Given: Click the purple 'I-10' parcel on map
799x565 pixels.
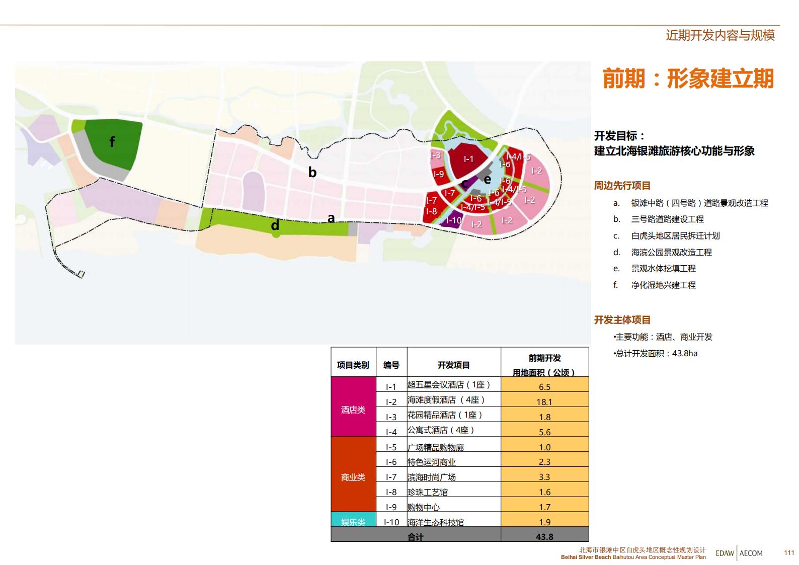Looking at the screenshot, I should 454,220.
